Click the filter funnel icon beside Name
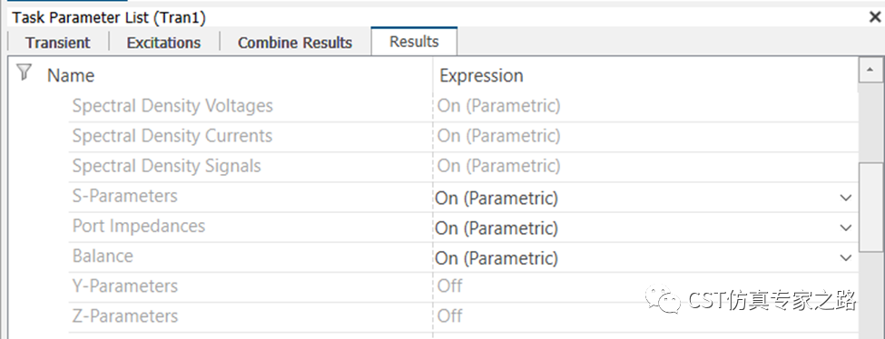 tap(23, 73)
